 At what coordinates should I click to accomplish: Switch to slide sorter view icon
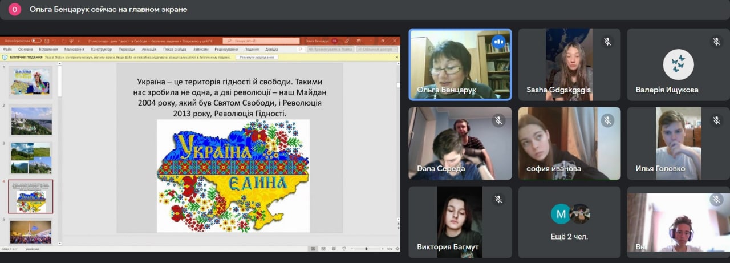[x=323, y=249]
